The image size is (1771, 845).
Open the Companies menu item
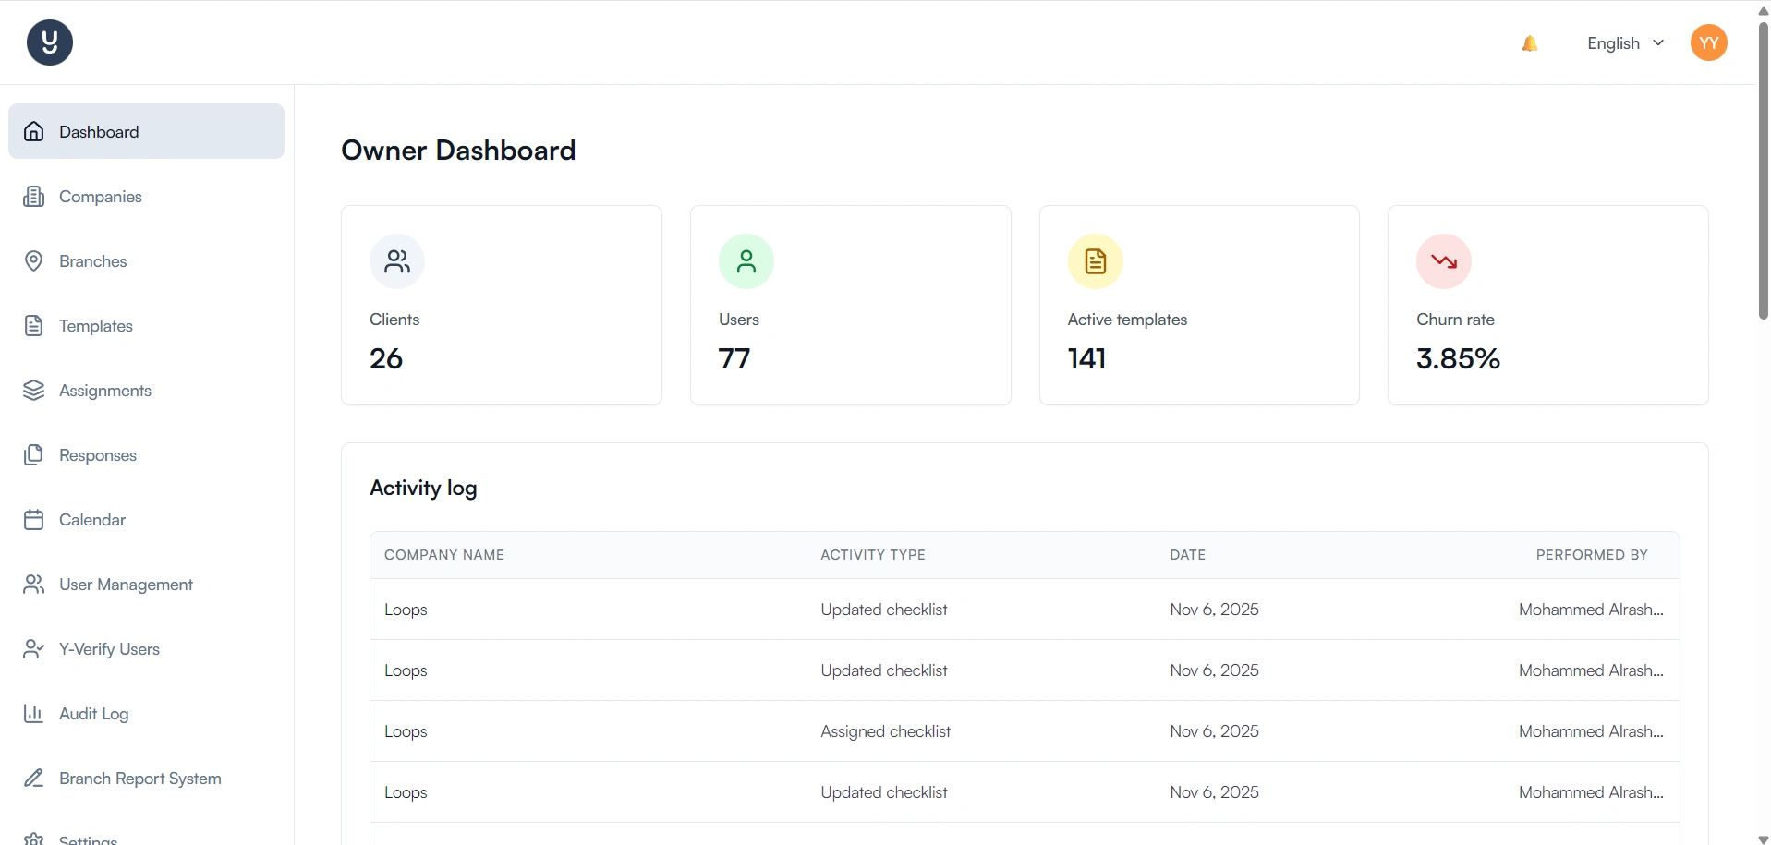[101, 197]
